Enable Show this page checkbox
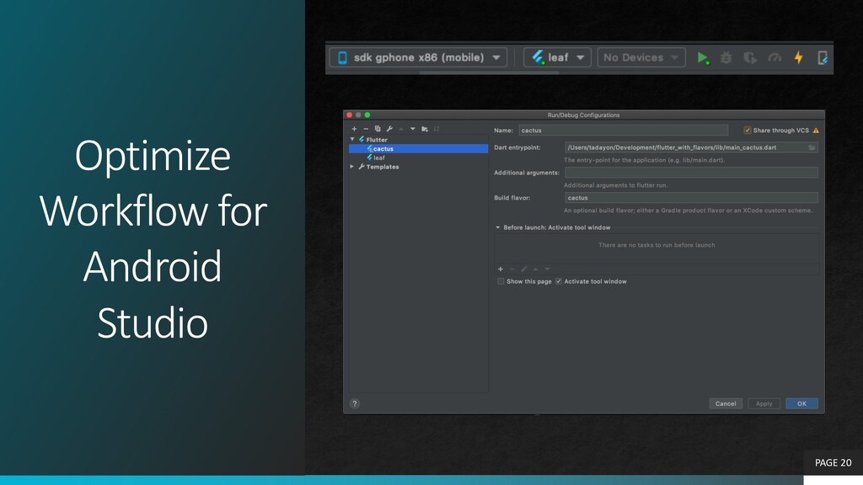Viewport: 863px width, 485px height. pos(501,281)
